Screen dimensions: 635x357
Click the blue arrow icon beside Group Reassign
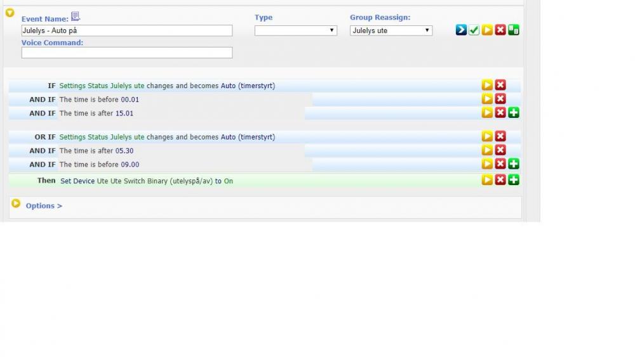pyautogui.click(x=461, y=30)
